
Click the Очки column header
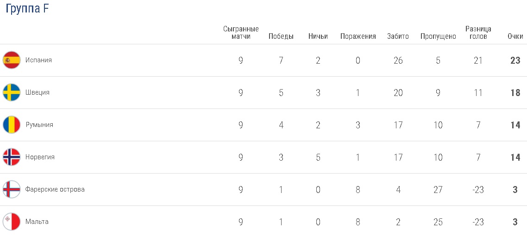(x=515, y=36)
